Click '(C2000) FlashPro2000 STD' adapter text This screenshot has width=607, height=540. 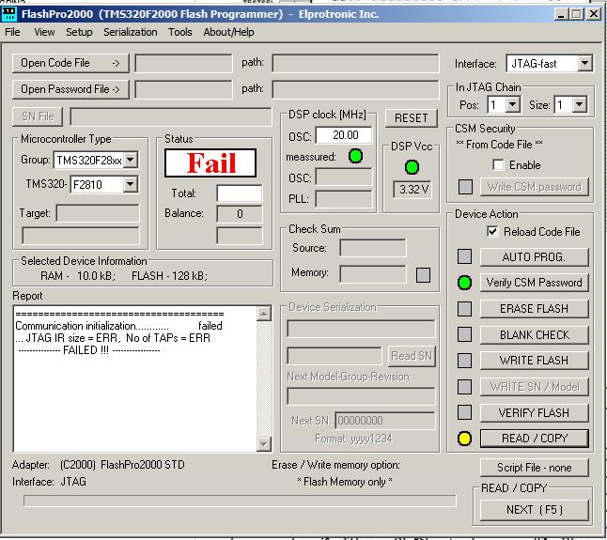(122, 465)
